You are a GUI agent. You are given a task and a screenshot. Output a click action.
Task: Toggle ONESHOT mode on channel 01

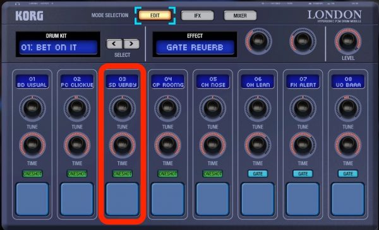click(x=32, y=174)
